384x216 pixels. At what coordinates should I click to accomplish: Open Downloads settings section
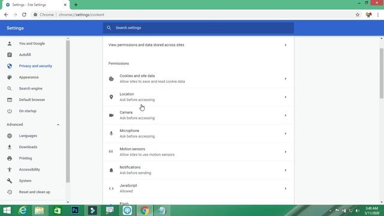(28, 147)
